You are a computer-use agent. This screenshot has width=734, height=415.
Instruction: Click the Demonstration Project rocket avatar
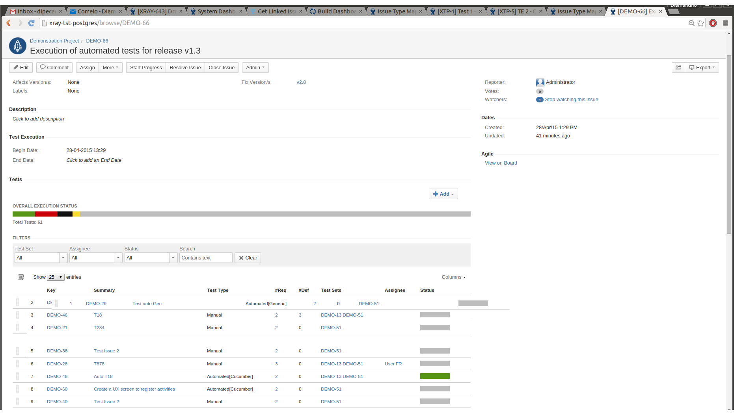[x=18, y=46]
